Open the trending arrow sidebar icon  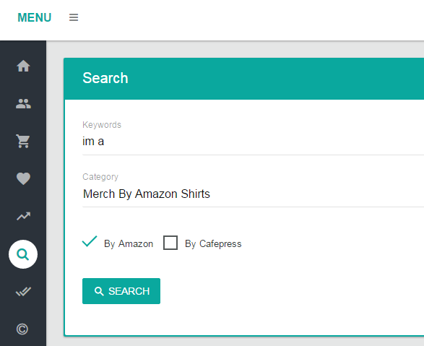tap(23, 216)
